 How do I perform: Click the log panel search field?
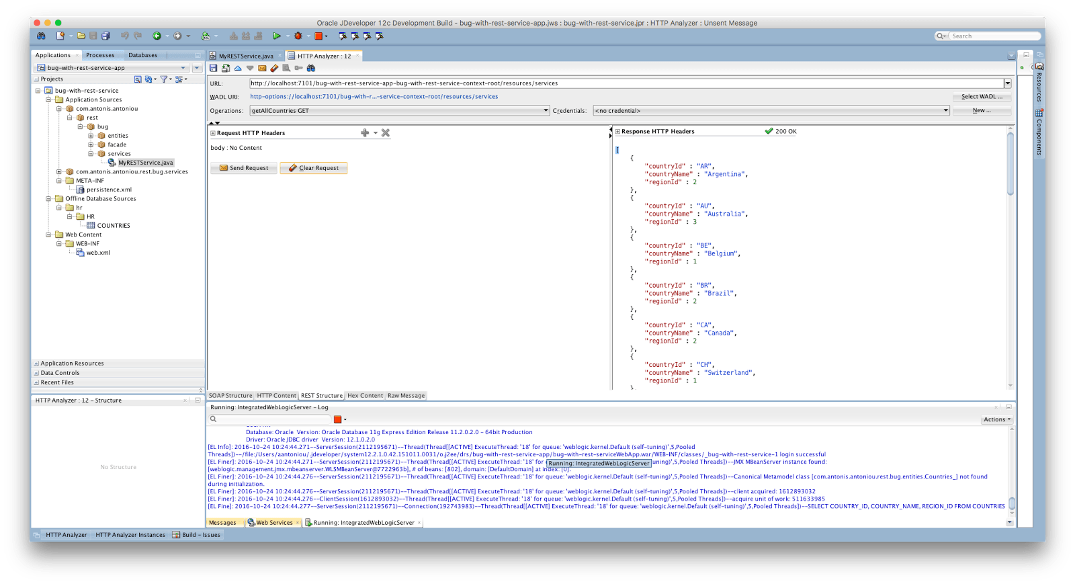click(x=269, y=419)
